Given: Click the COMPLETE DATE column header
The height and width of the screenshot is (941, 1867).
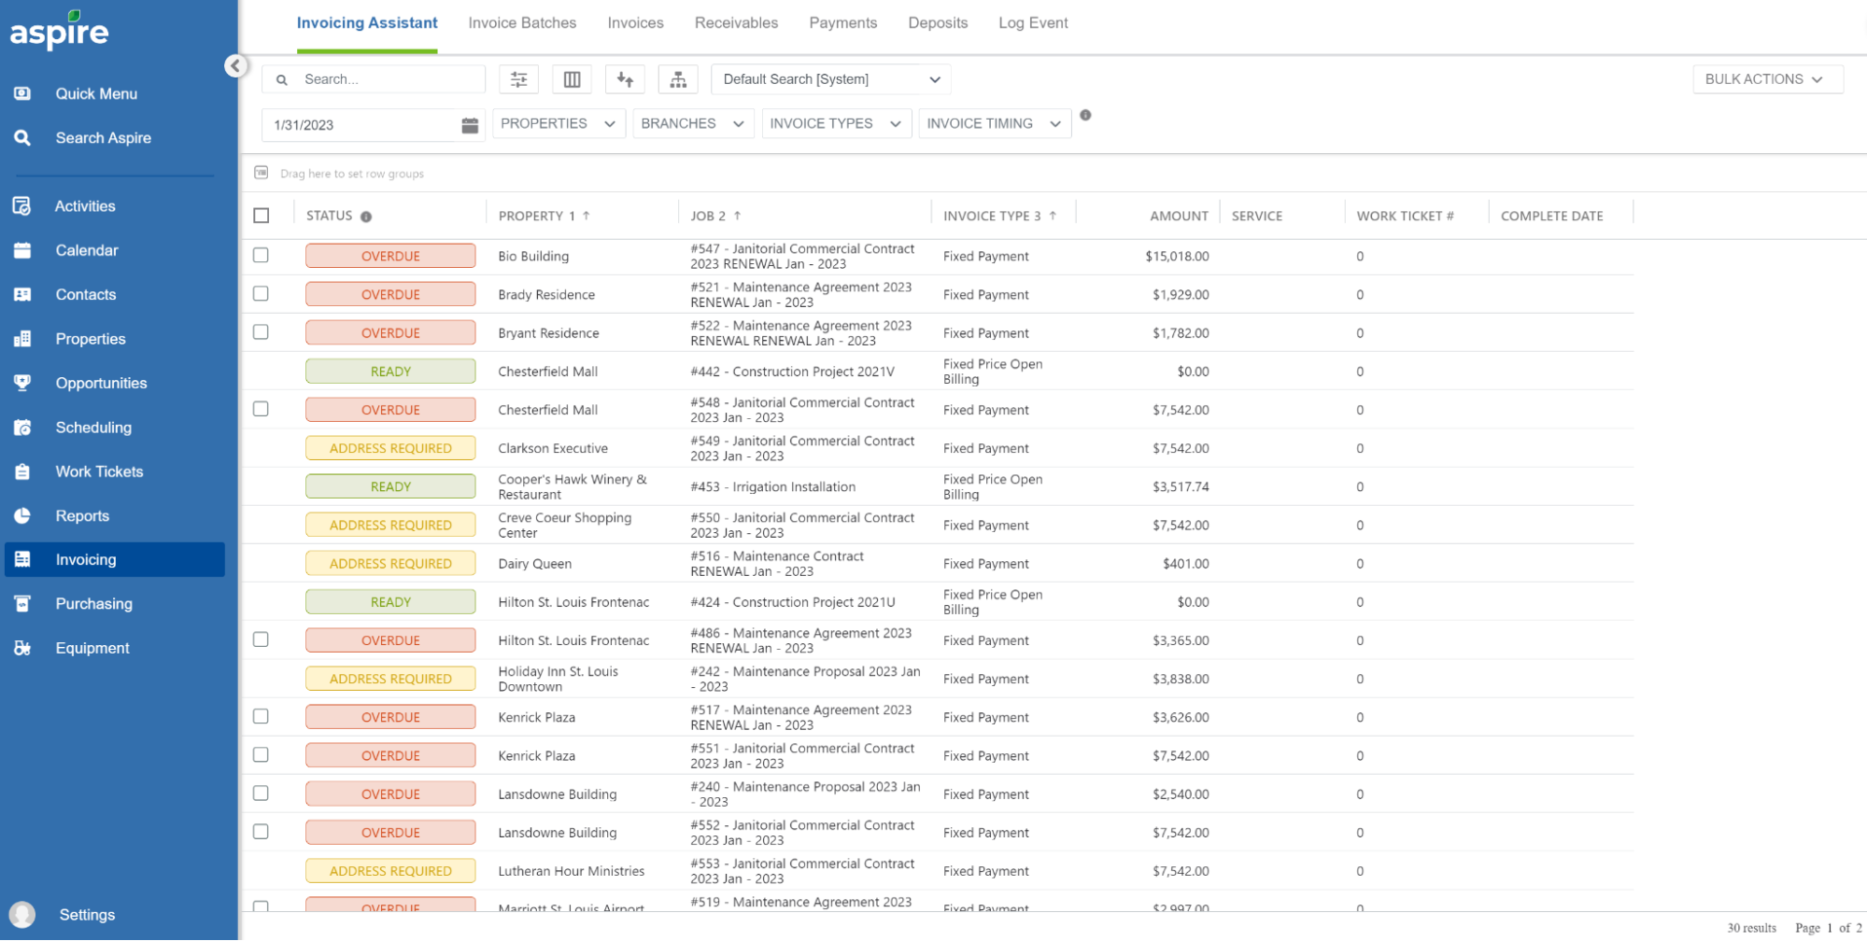Looking at the screenshot, I should pos(1551,216).
